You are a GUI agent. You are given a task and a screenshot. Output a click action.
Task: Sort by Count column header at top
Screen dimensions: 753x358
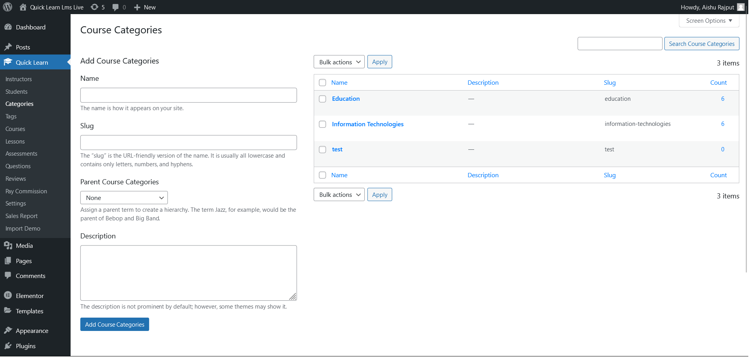pyautogui.click(x=718, y=83)
